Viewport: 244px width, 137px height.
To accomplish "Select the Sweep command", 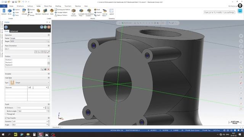I will pos(31,15).
